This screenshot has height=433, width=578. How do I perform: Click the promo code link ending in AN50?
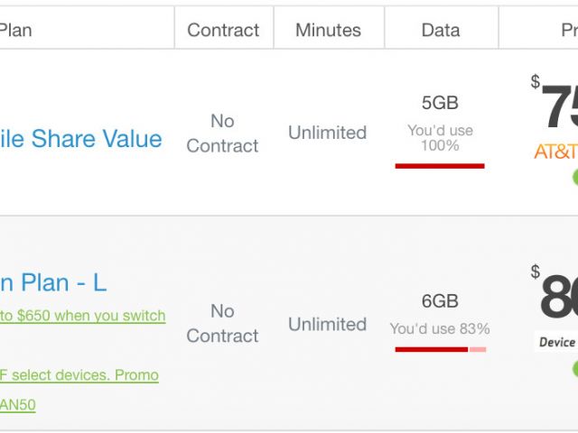click(x=18, y=404)
